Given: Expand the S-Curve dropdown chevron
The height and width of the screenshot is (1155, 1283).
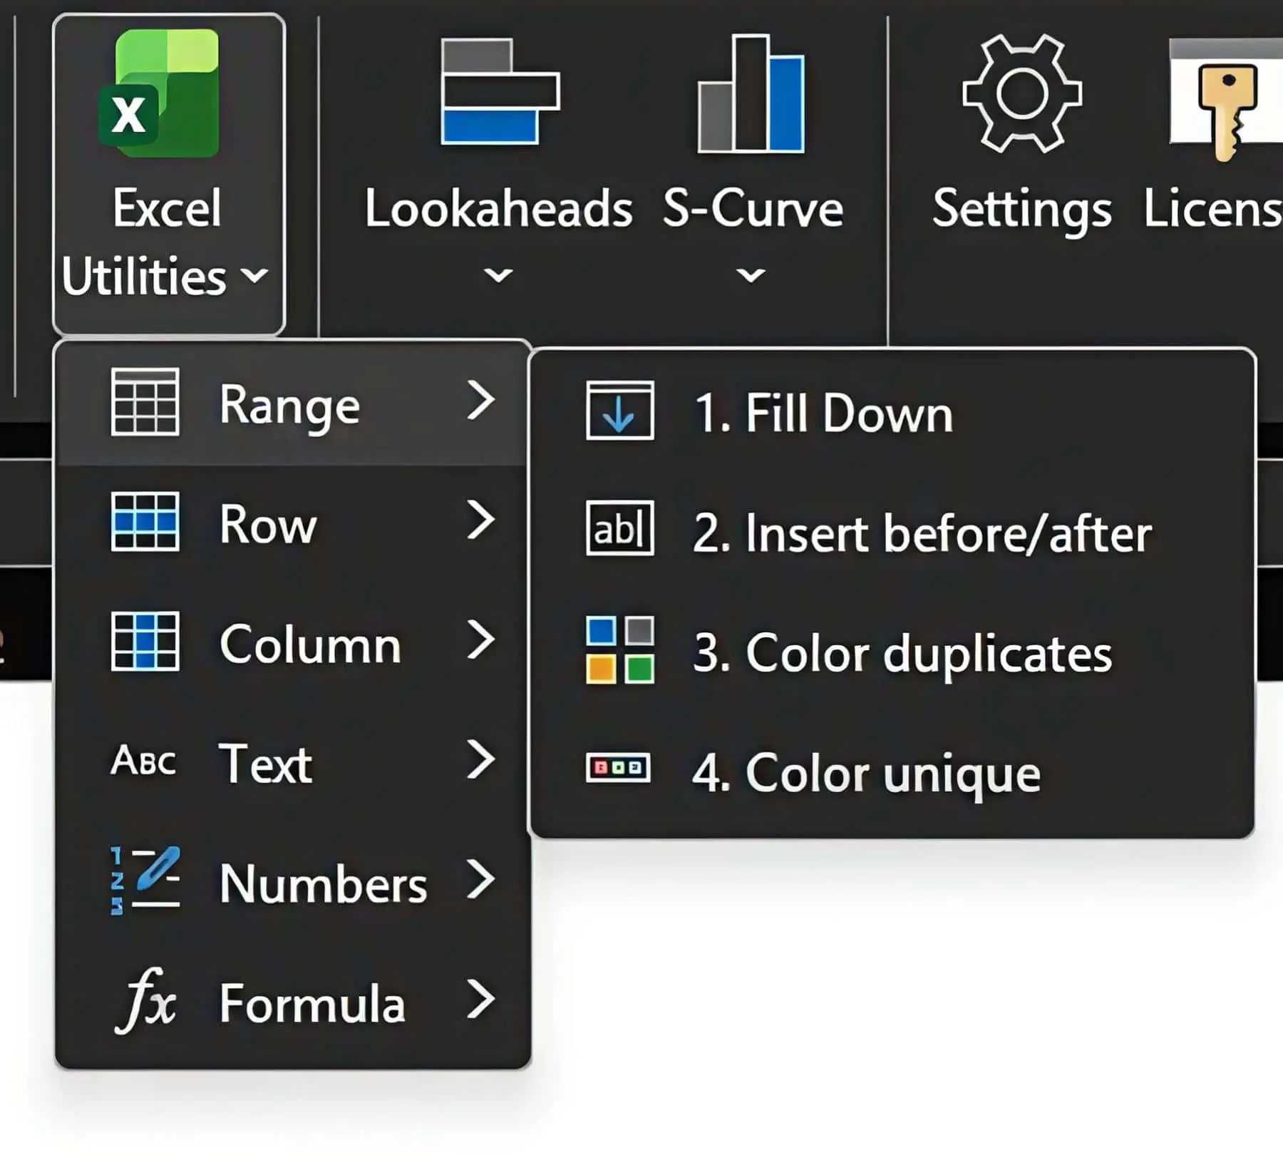Looking at the screenshot, I should (751, 274).
